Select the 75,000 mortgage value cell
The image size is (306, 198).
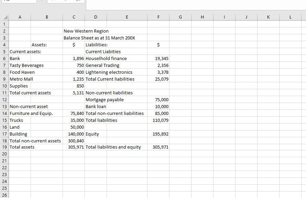click(158, 100)
